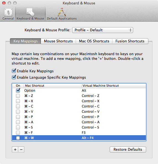This screenshot has height=164, width=158.
Task: Open the General preferences pane
Action: click(x=8, y=14)
